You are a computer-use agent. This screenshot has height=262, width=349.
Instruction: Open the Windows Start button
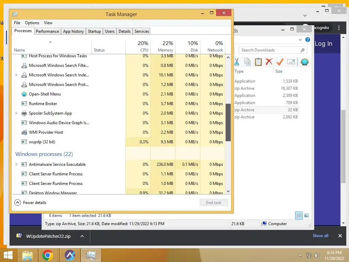[x=8, y=255]
